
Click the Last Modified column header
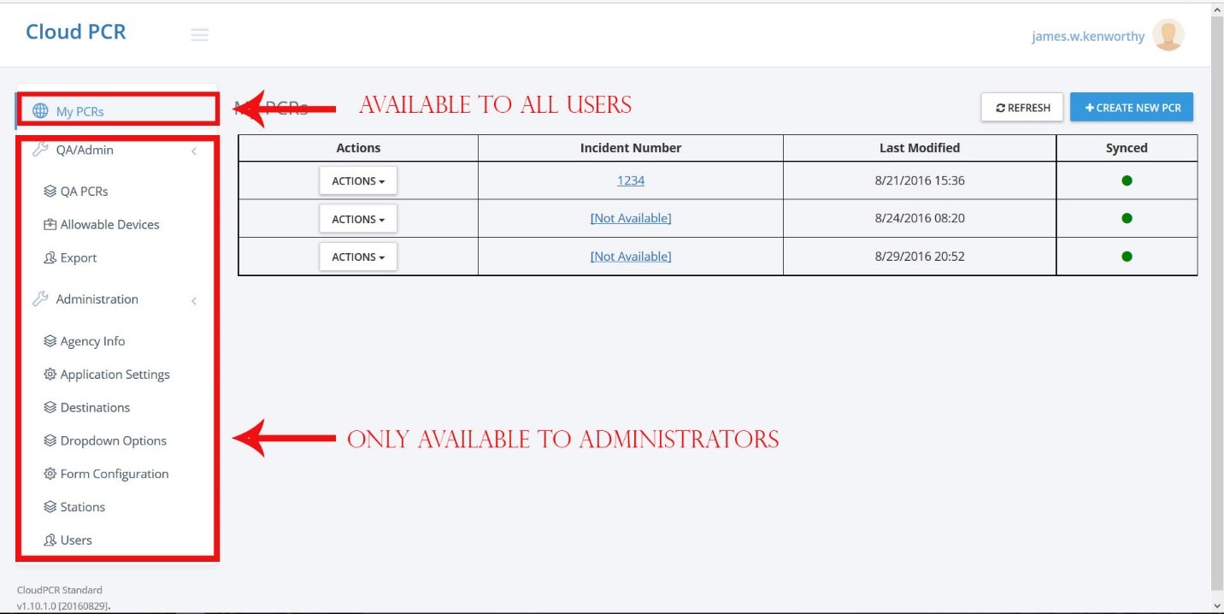tap(920, 148)
